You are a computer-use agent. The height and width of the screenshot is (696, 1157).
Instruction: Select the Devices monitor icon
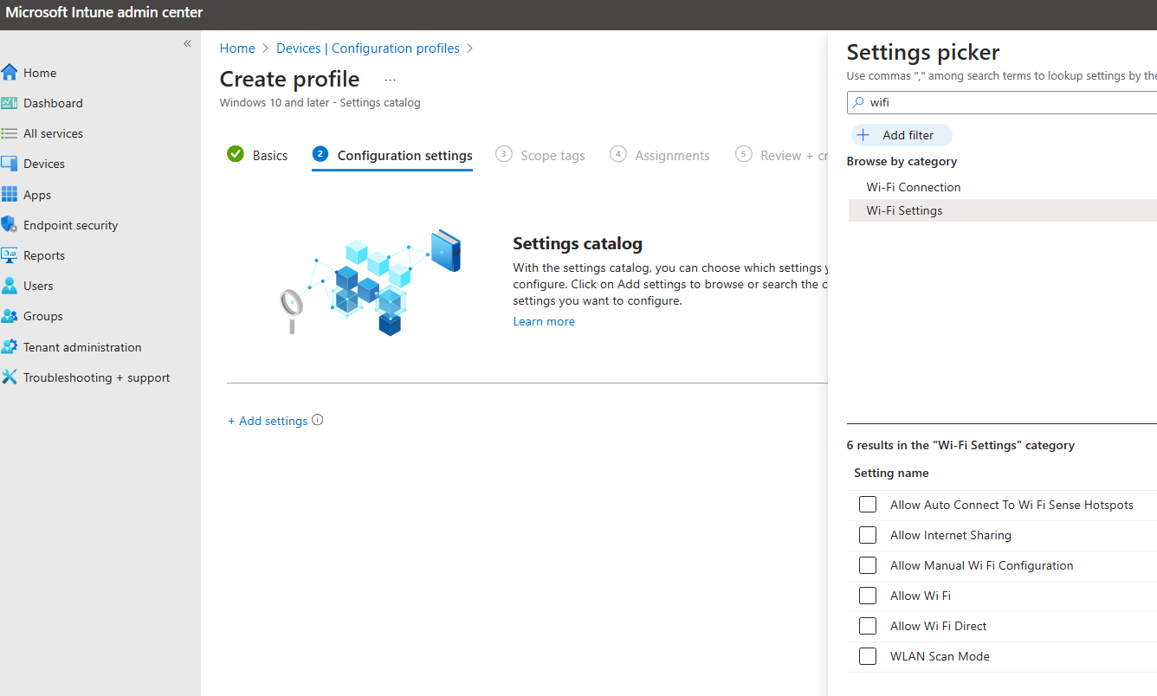point(10,164)
